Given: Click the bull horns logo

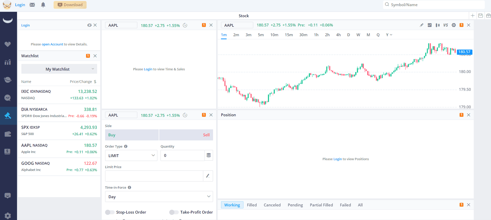Looking at the screenshot, I should [8, 20].
